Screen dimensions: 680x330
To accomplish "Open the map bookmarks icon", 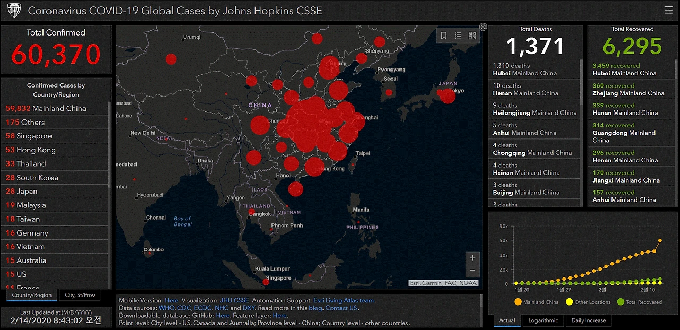I will pos(444,36).
